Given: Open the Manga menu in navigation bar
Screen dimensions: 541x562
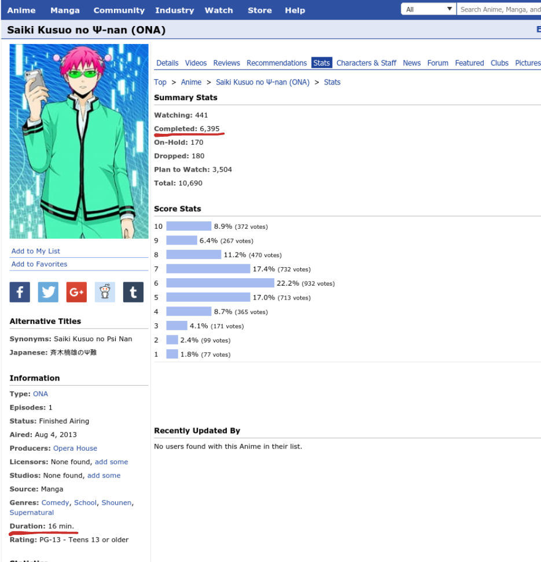Looking at the screenshot, I should 65,10.
